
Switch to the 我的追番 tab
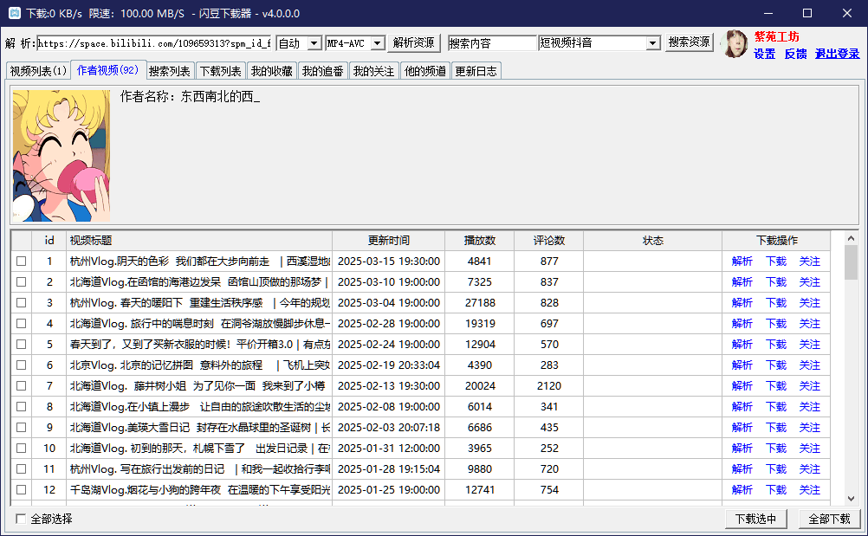pyautogui.click(x=323, y=71)
